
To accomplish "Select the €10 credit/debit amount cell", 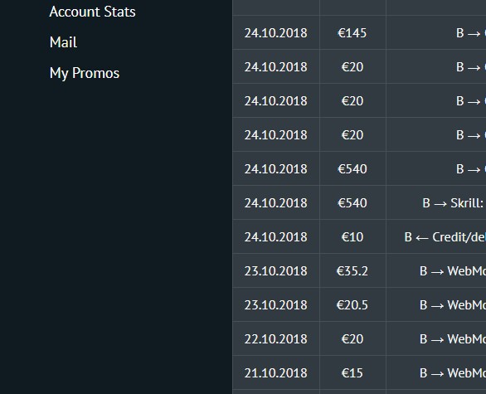I will tap(352, 237).
